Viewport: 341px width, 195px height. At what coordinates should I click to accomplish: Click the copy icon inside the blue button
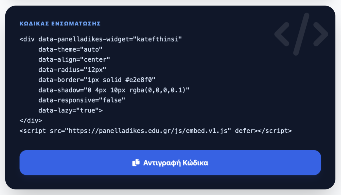[x=136, y=163]
